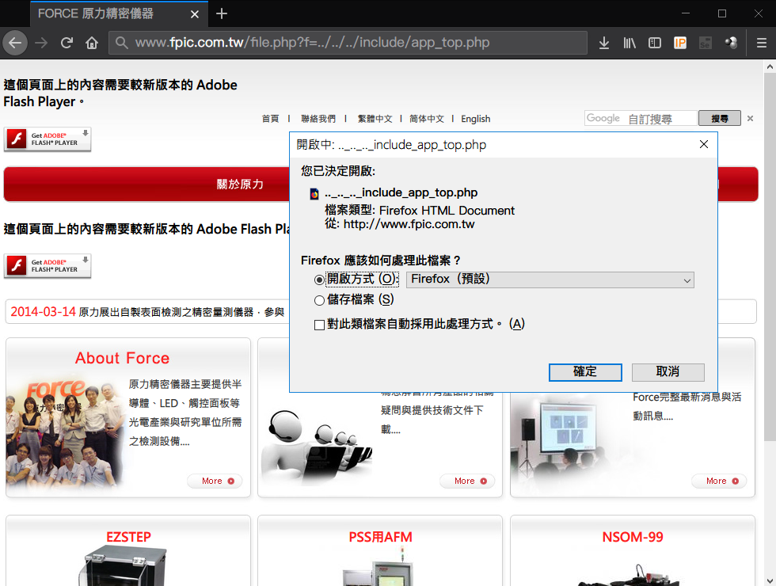Open the Firefox hamburger menu

tap(762, 43)
